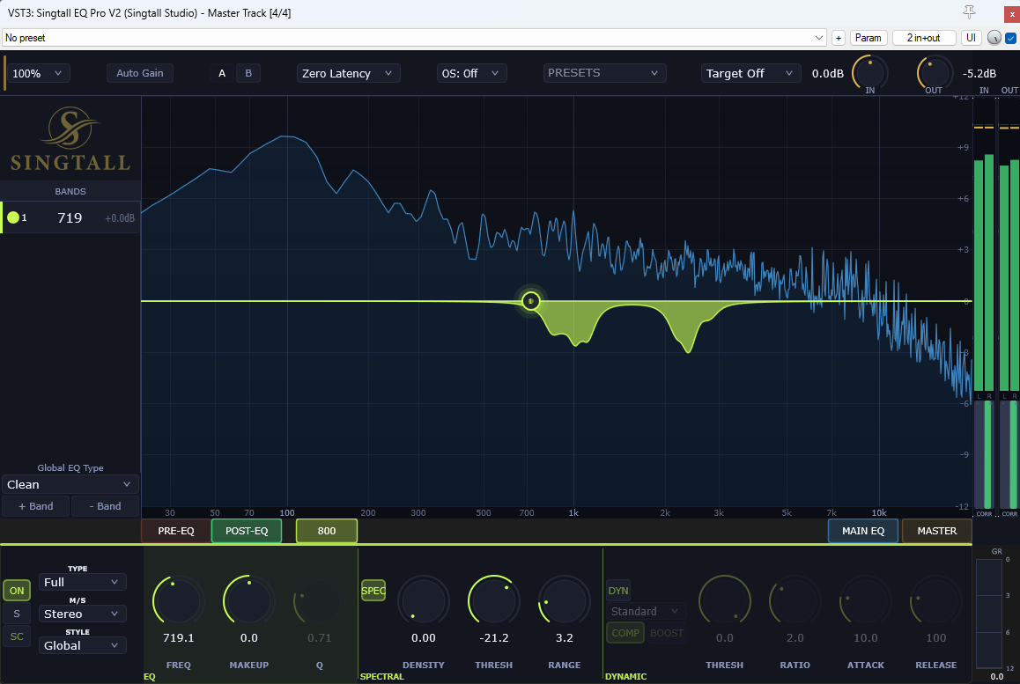Click the dynamic THRESH knob
Image resolution: width=1020 pixels, height=684 pixels.
725,600
